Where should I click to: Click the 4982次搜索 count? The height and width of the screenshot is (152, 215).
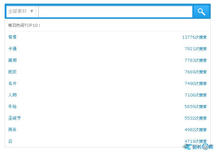[195, 130]
